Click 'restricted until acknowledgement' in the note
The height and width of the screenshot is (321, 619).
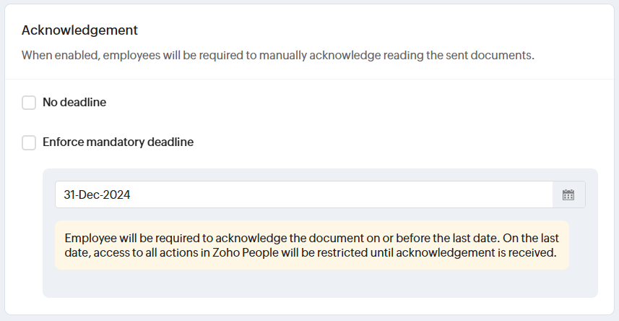[405, 254]
